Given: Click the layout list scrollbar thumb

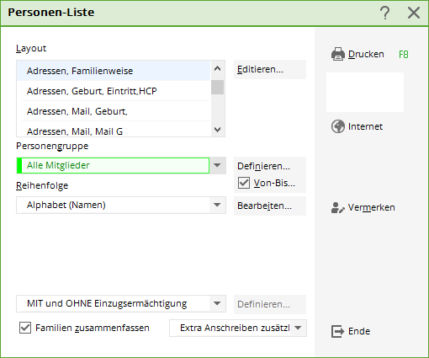Looking at the screenshot, I should [x=217, y=88].
